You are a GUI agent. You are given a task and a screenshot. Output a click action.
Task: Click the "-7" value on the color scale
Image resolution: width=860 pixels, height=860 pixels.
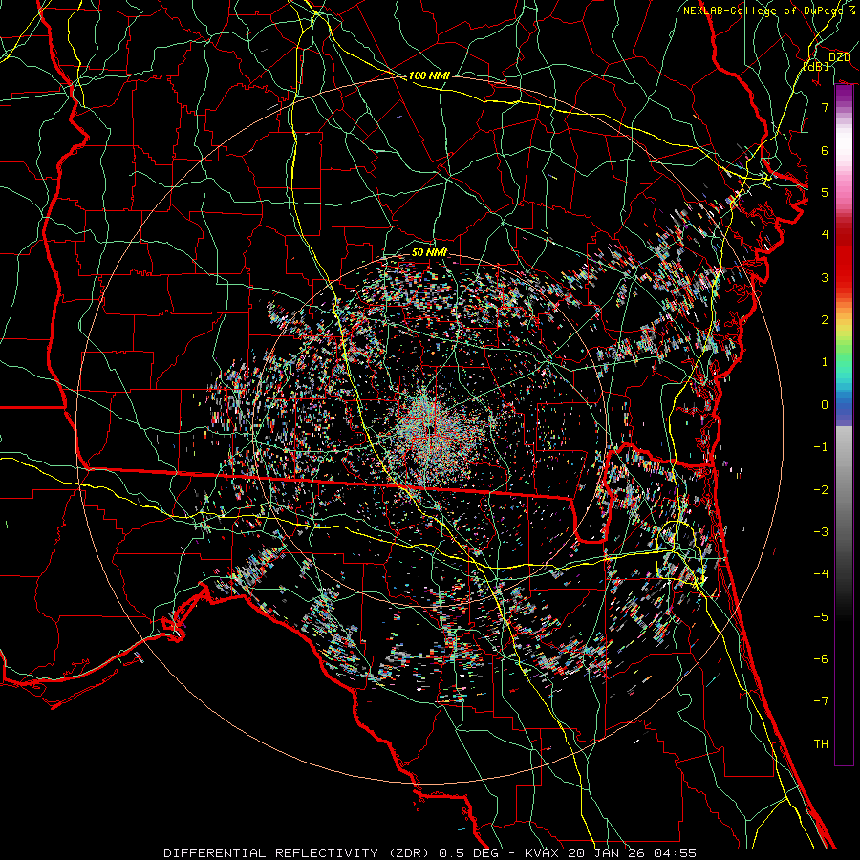(821, 701)
